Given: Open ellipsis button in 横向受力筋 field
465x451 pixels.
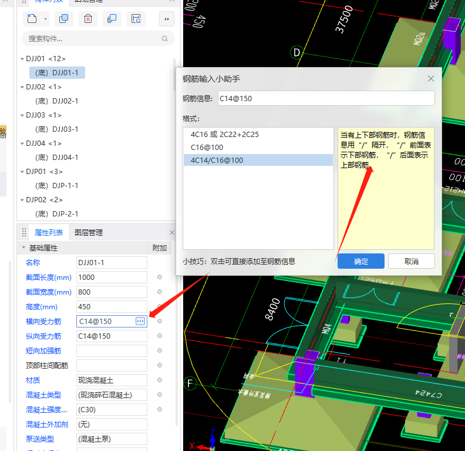Looking at the screenshot, I should (140, 321).
